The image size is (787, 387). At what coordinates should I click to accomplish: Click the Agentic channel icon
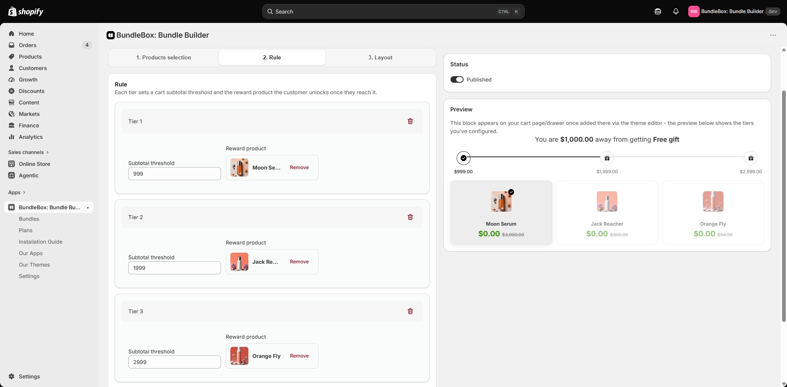11,175
